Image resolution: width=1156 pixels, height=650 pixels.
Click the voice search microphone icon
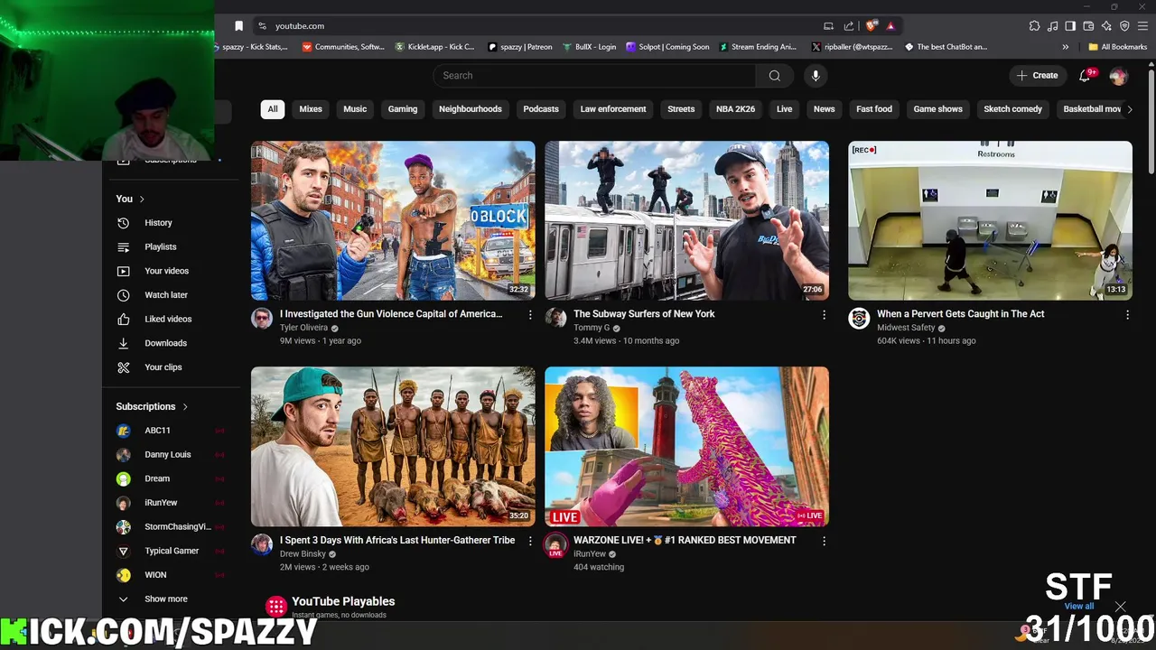coord(816,76)
